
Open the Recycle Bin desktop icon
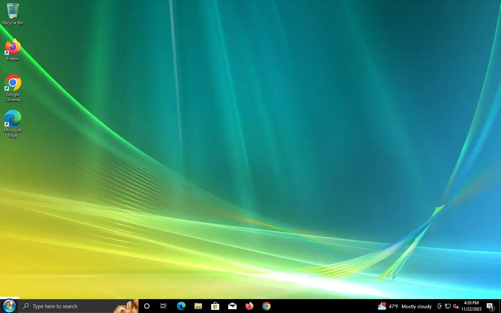click(13, 14)
